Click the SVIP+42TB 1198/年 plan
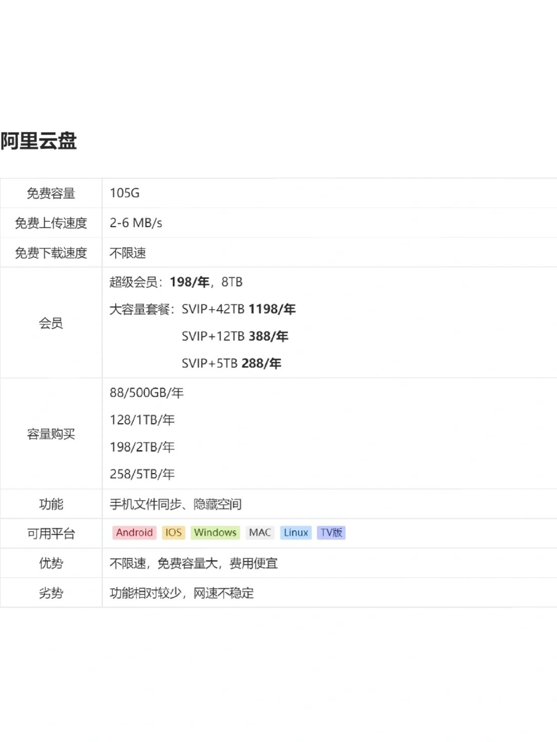Image resolution: width=557 pixels, height=742 pixels. point(238,309)
